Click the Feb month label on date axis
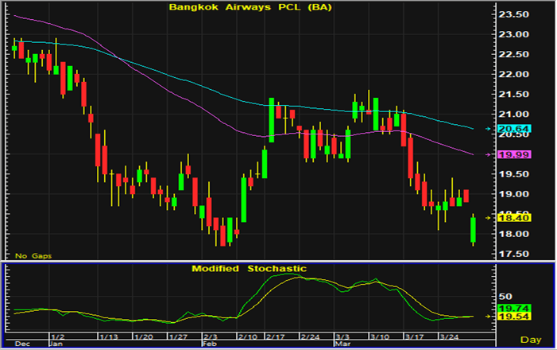The height and width of the screenshot is (350, 557). (x=209, y=344)
